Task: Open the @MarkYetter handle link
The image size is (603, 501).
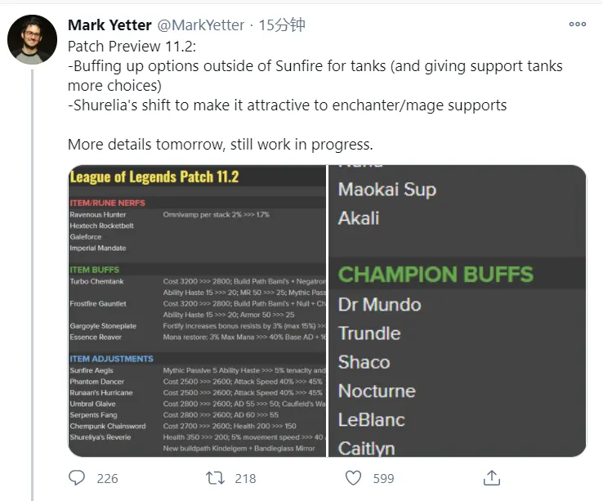Action: [x=200, y=25]
